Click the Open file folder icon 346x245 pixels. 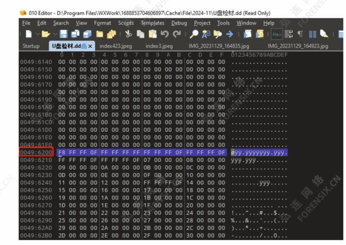[46, 34]
